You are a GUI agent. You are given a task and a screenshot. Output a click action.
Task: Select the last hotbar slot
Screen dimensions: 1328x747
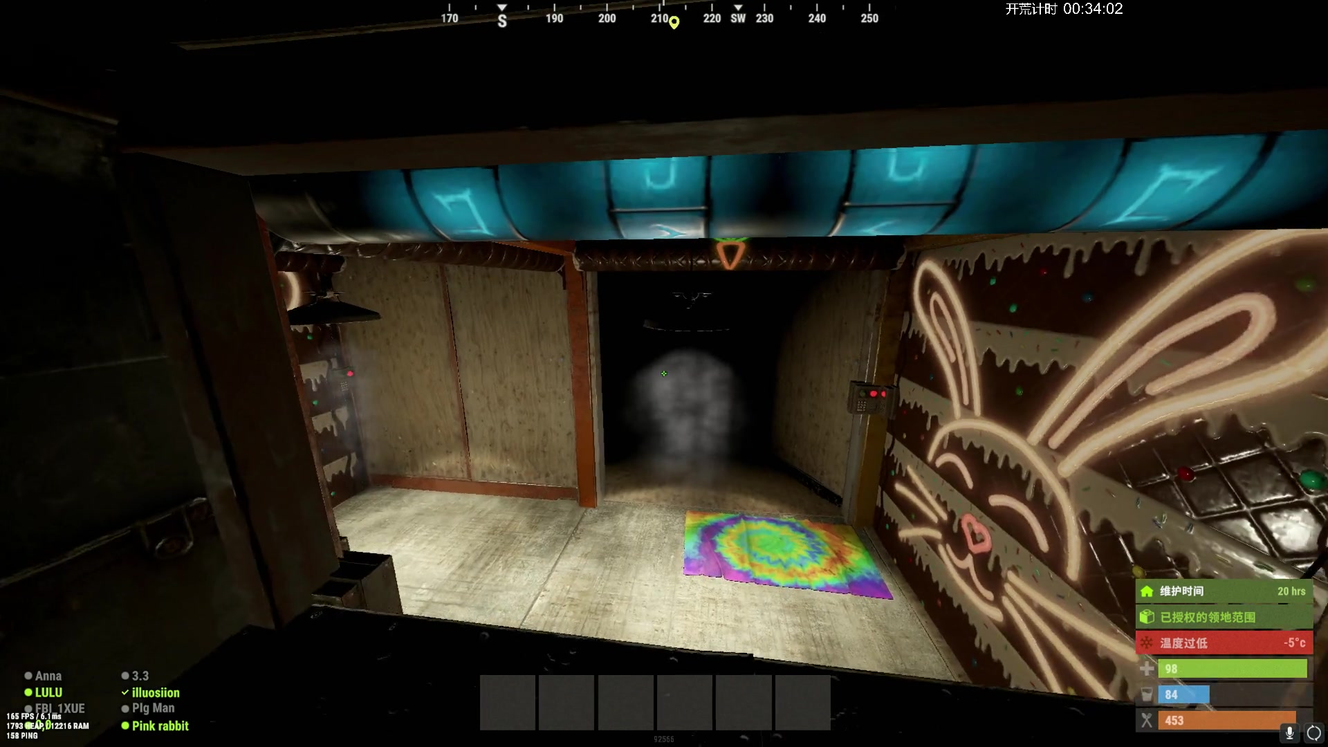802,702
